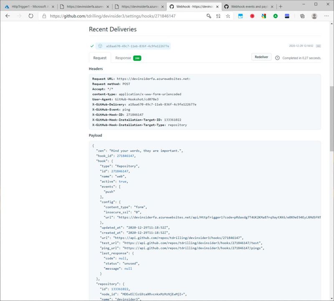The image size is (334, 301).
Task: Add this page to favorites star
Action: tap(228, 16)
